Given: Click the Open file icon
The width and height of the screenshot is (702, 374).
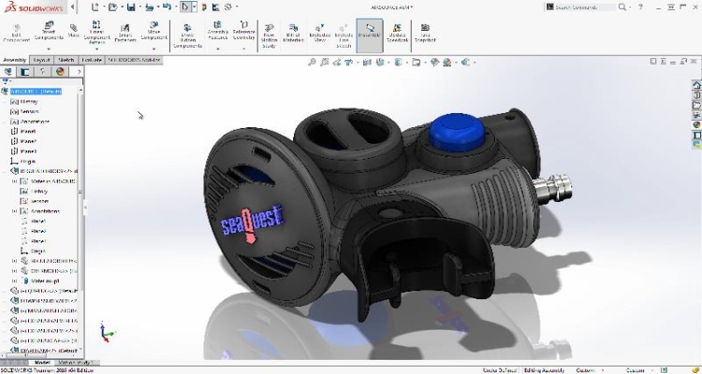Looking at the screenshot, I should [x=112, y=7].
